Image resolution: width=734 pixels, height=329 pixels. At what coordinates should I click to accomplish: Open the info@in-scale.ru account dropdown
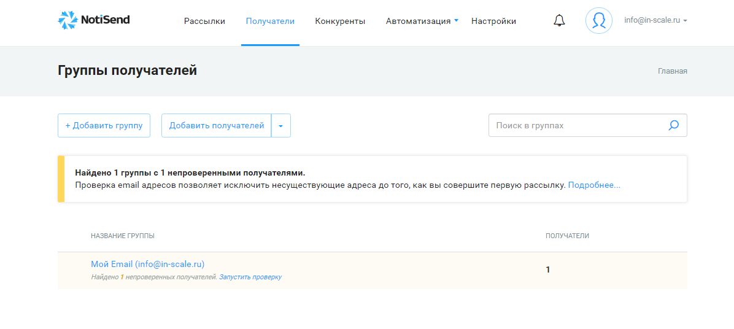[655, 21]
